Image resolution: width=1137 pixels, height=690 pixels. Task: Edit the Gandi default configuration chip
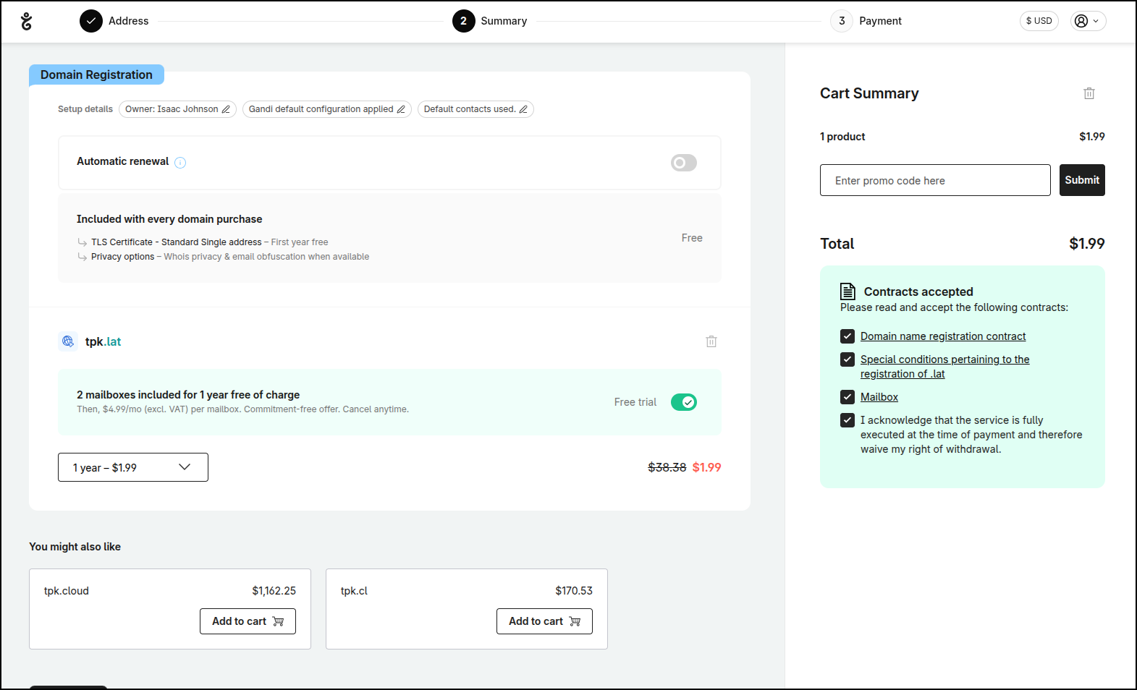tap(401, 109)
